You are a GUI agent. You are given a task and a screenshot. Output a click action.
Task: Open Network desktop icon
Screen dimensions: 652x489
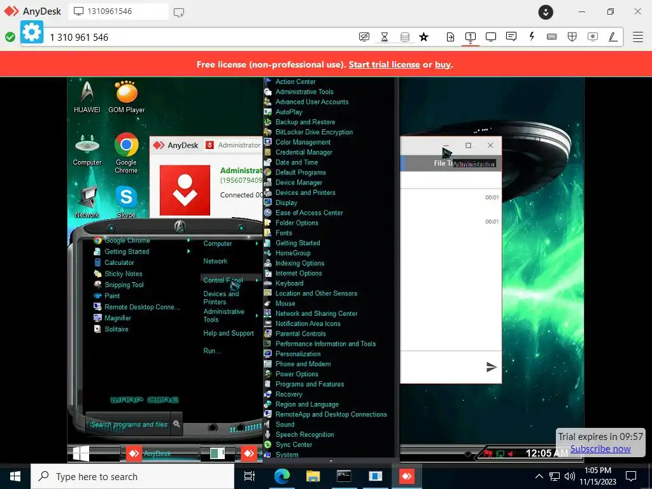point(87,201)
